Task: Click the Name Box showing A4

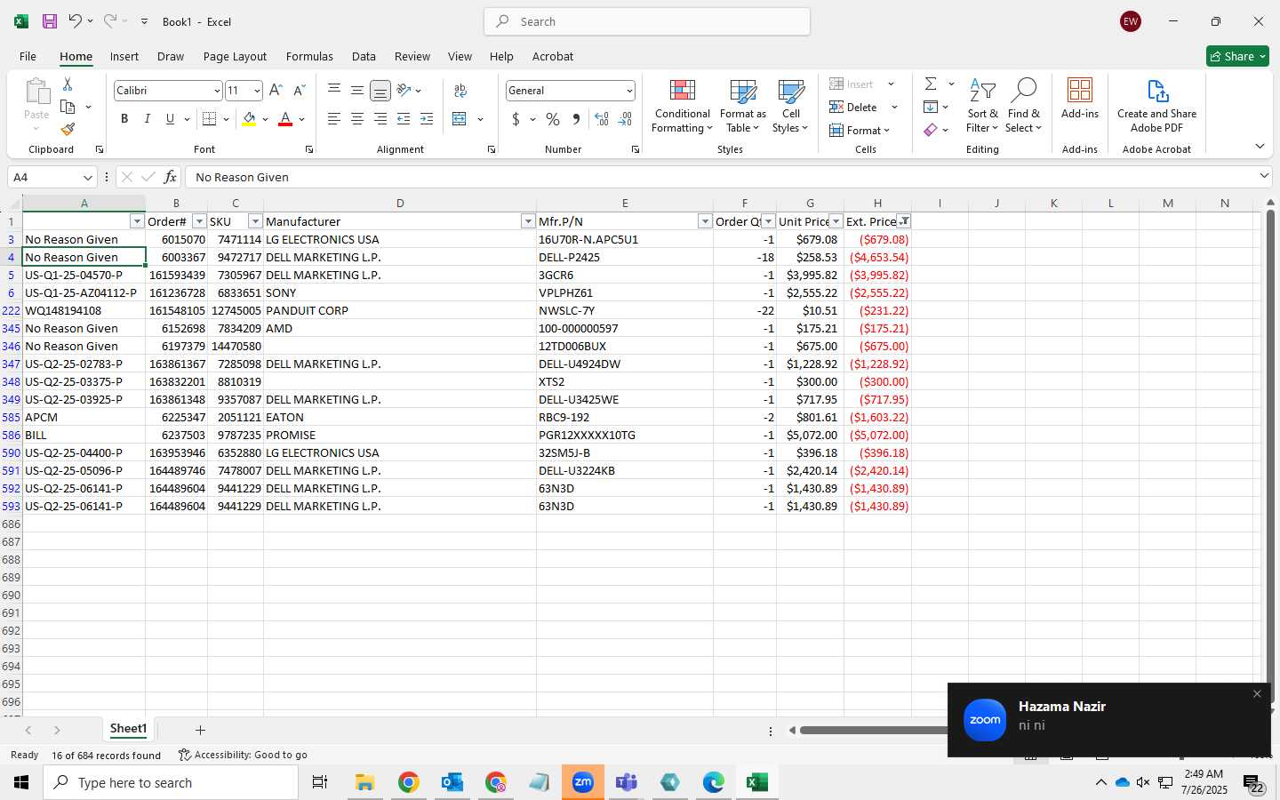Action: (52, 177)
